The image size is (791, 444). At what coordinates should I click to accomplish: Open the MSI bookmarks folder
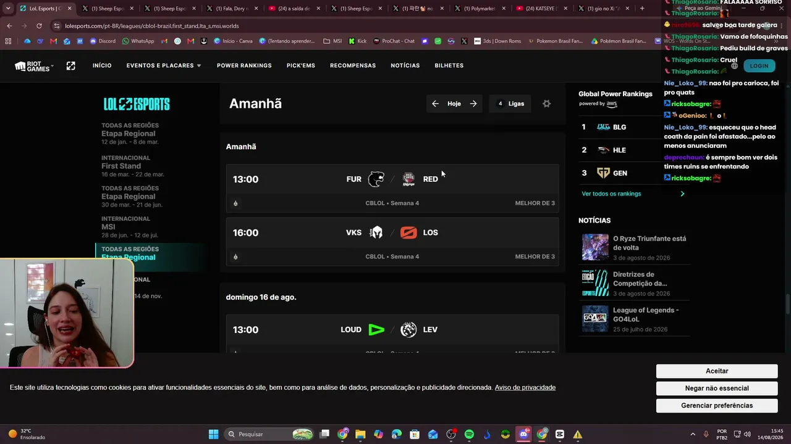332,41
